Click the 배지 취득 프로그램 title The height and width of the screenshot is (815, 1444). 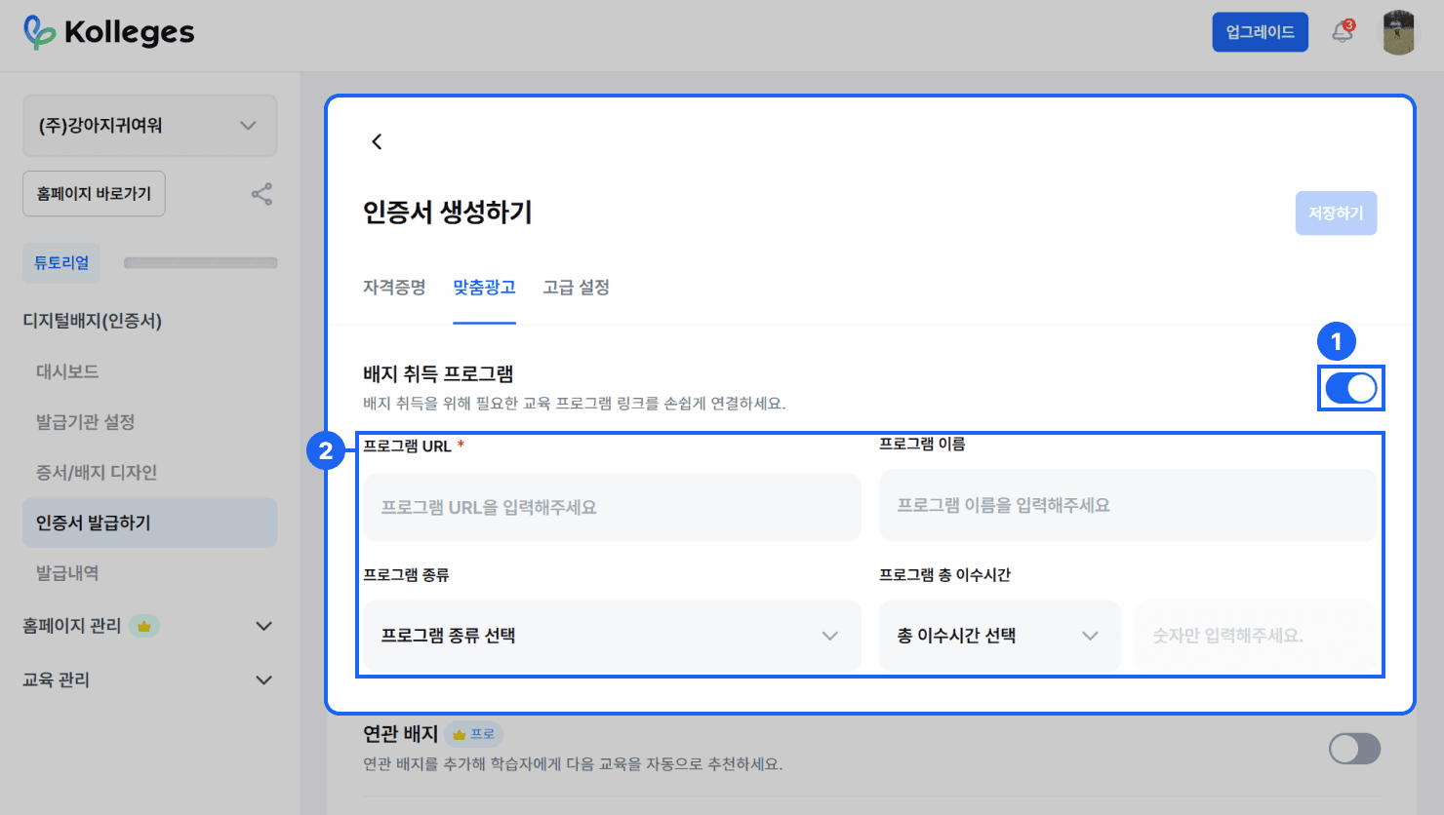[x=438, y=374]
